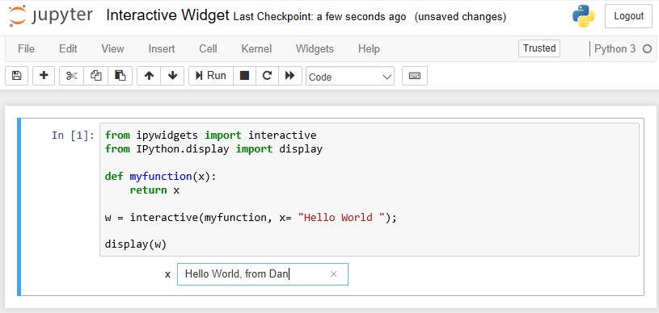
Task: Click the Trusted notebook button
Action: click(x=539, y=48)
